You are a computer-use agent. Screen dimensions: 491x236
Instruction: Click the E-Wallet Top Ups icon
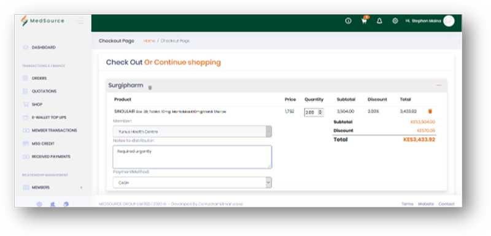point(25,118)
